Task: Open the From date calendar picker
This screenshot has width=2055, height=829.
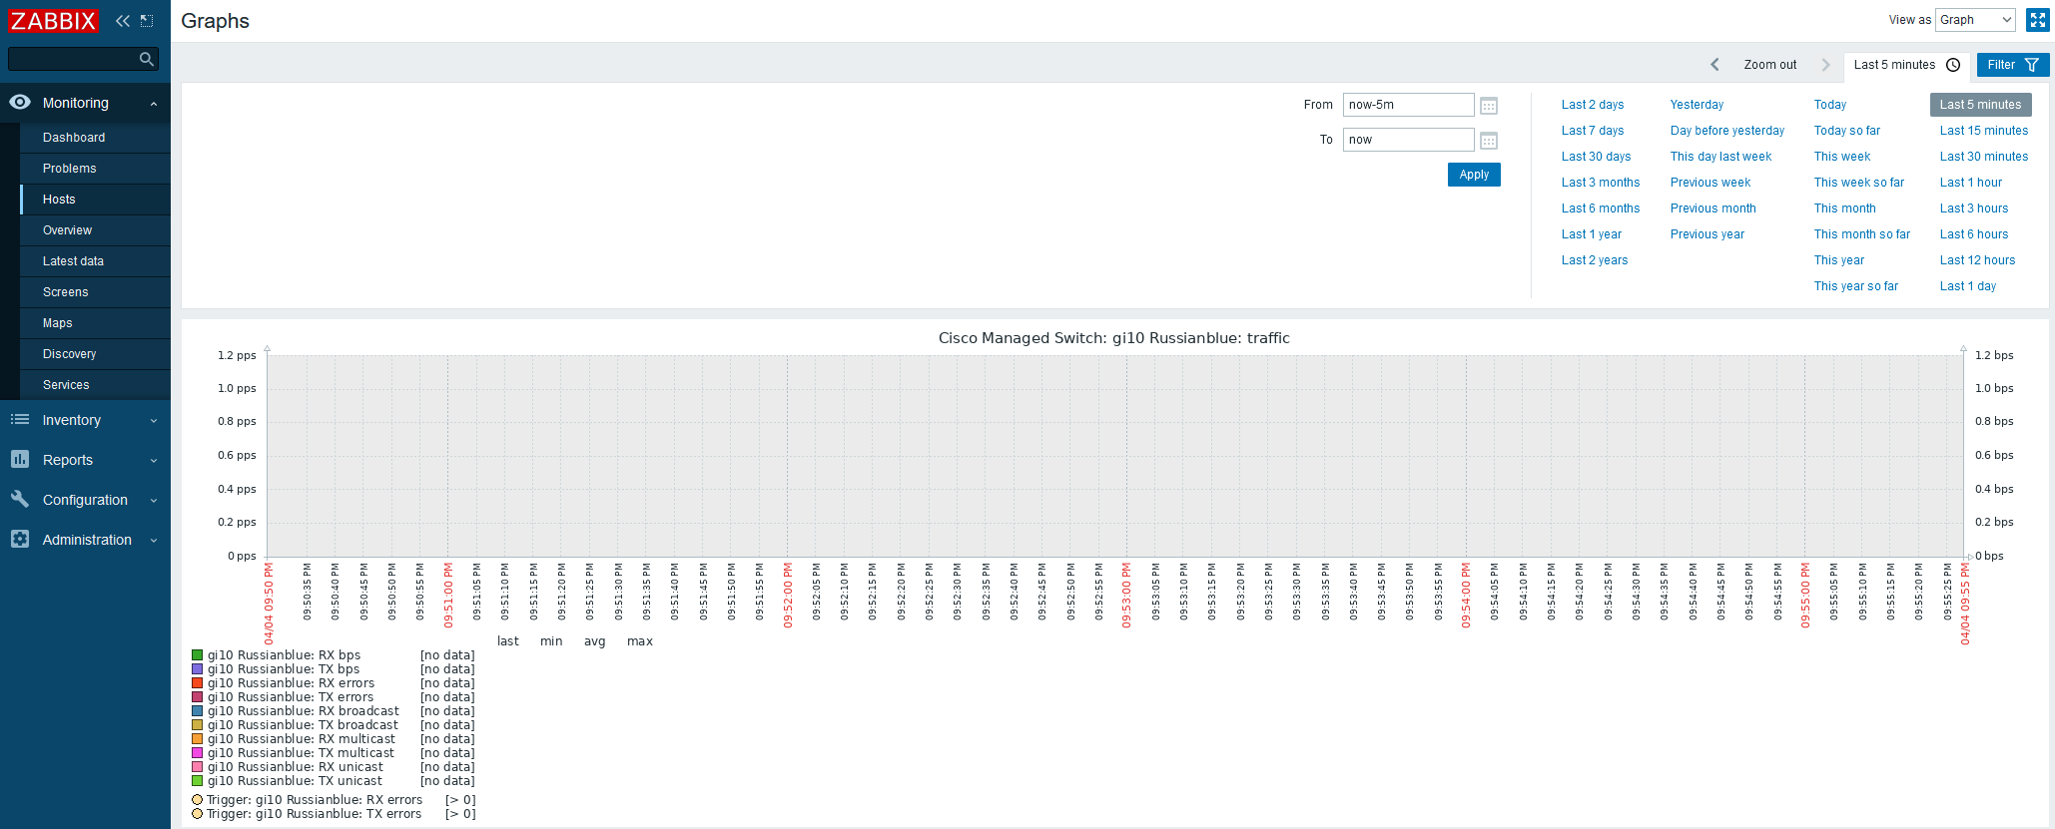Action: point(1488,106)
